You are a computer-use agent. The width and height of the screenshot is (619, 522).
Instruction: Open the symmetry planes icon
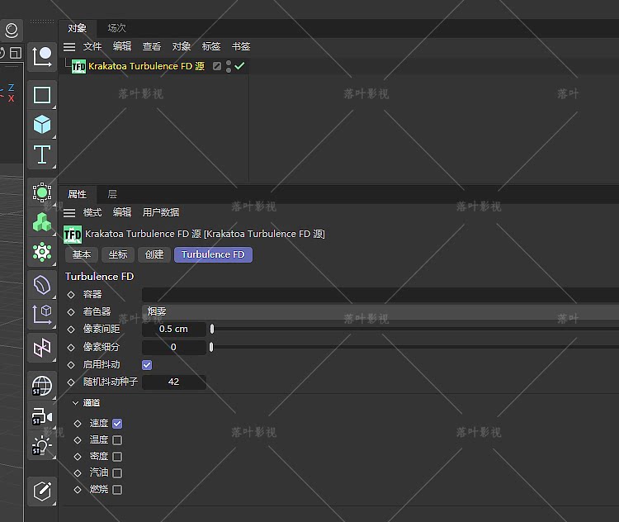point(42,348)
